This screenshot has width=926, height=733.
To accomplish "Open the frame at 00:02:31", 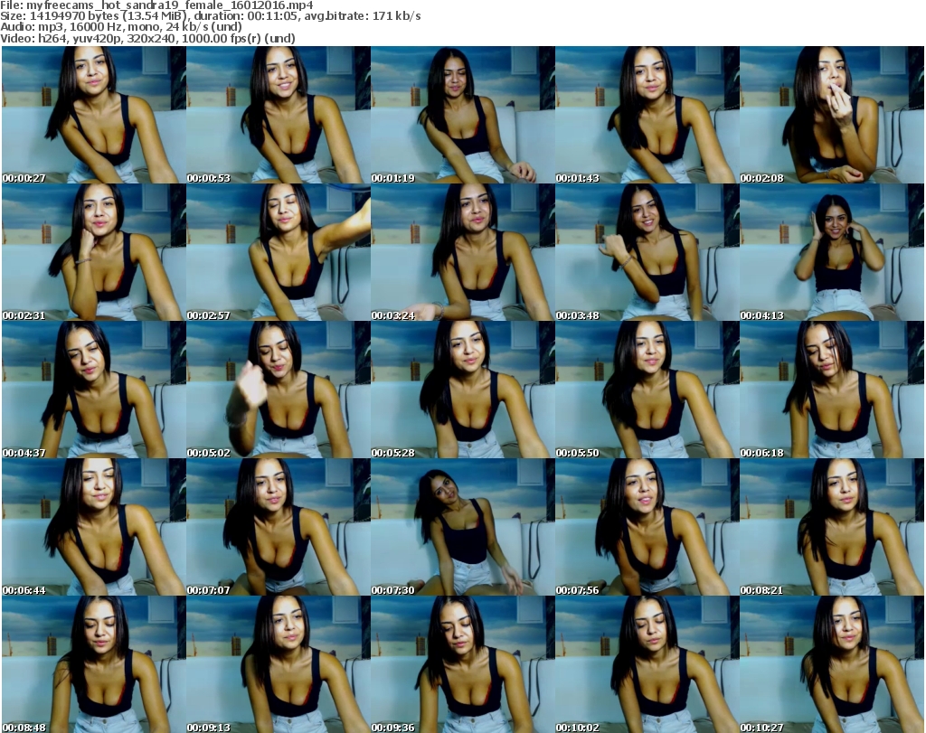I will click(x=94, y=252).
